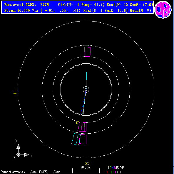Click the yellow double-cross marker on left
Viewport: 174px width, 174px height.
click(x=15, y=92)
